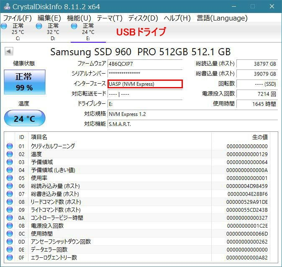282x267 pixels.
Task: Click status orb for ID 02 温度
Action: coord(10,154)
